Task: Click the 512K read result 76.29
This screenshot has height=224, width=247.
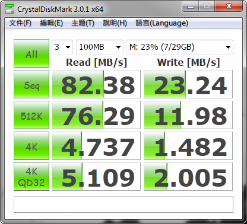Action: click(96, 115)
